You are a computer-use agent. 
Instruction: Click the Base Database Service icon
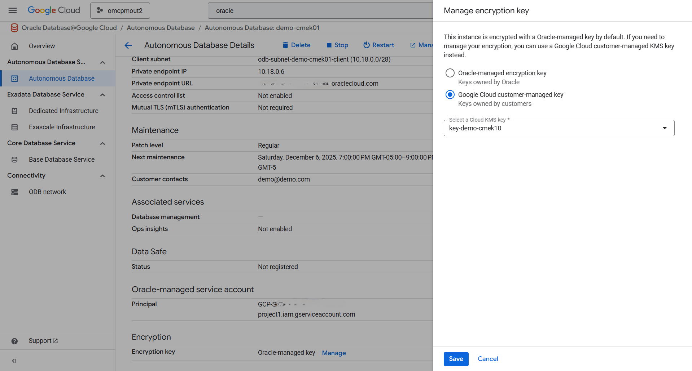(14, 160)
